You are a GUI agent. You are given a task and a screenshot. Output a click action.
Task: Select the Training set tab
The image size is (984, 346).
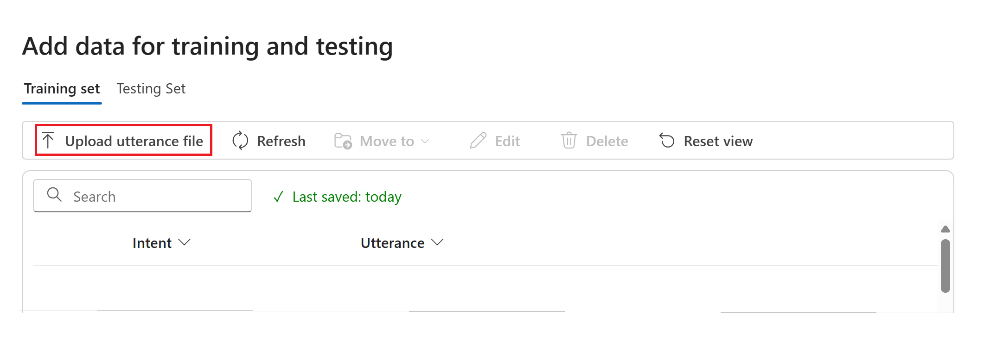pyautogui.click(x=62, y=88)
